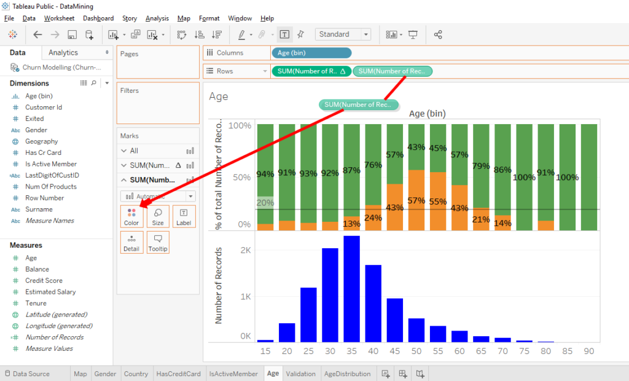This screenshot has width=629, height=381.
Task: Swap rows and columns with toolbar icon
Action: [181, 34]
